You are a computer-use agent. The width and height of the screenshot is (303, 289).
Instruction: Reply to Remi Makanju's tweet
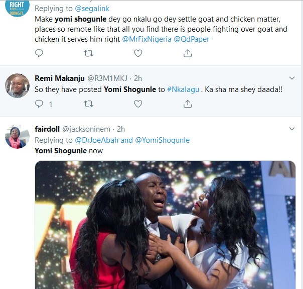click(x=39, y=104)
